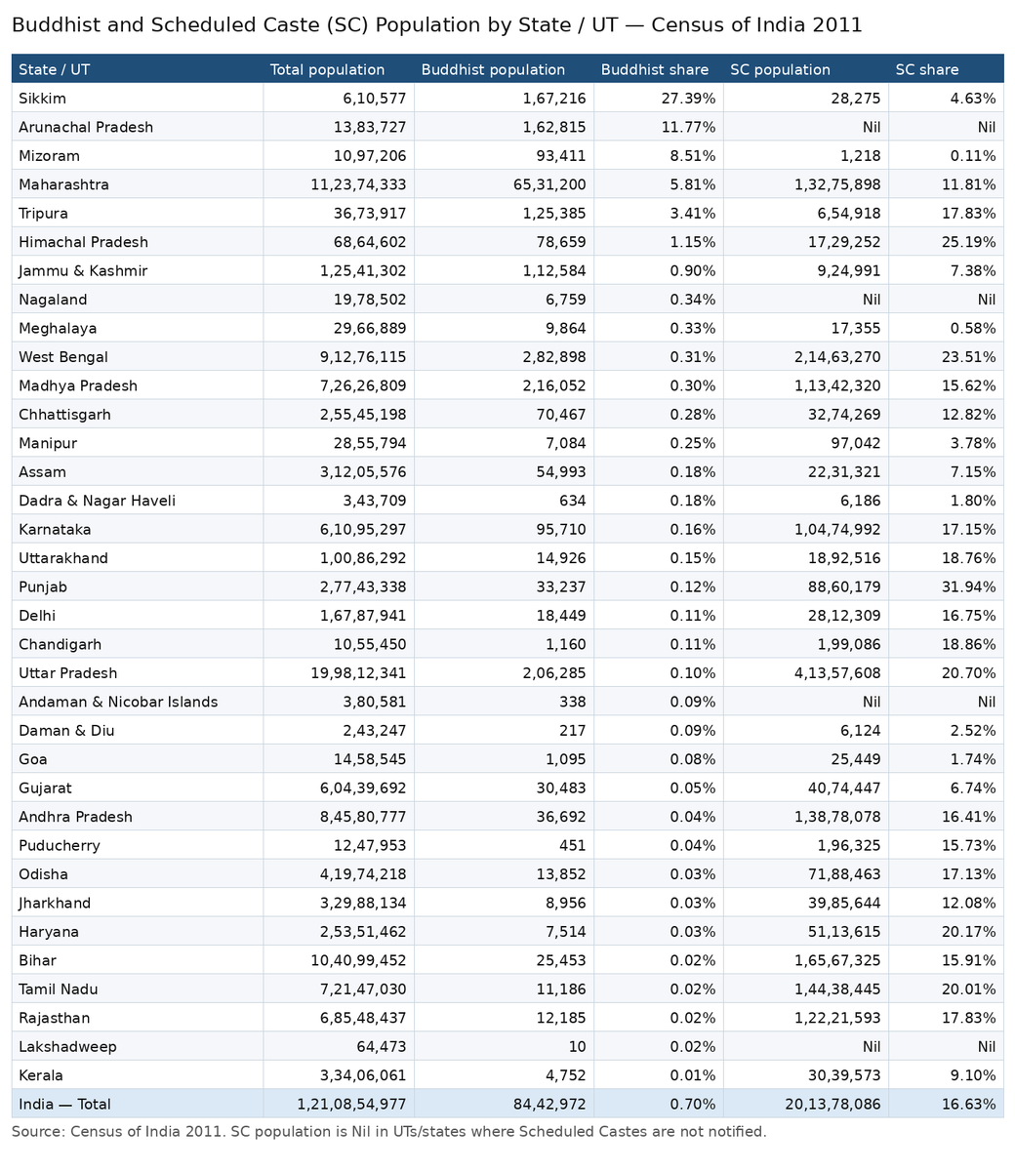The image size is (1015, 1171).
Task: Click Maharashtra total population 11,23,74,333
Action: point(339,184)
